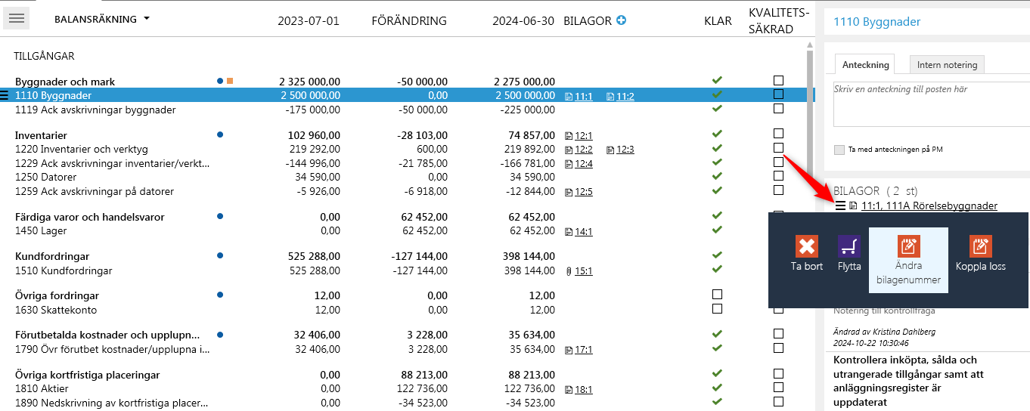The image size is (1030, 411).
Task: Click the note text field for the post
Action: click(932, 104)
